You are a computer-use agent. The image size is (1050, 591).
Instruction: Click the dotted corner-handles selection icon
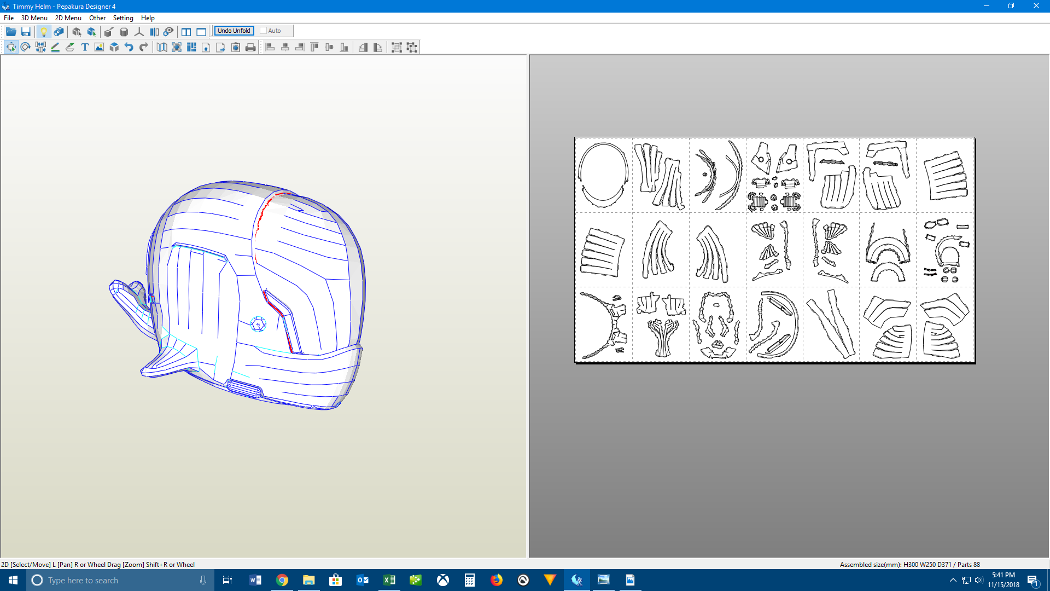[412, 47]
